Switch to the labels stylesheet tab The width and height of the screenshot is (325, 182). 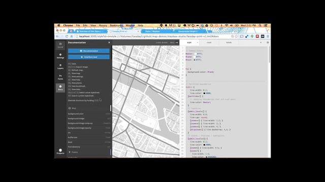pyautogui.click(x=229, y=42)
